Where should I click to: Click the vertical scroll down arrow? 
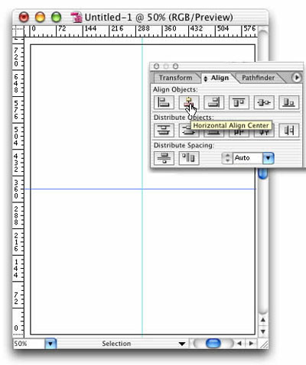263,331
